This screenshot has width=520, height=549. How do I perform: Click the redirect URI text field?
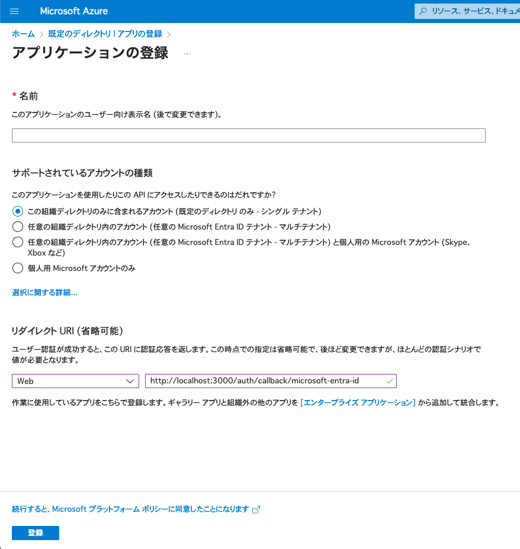(271, 381)
